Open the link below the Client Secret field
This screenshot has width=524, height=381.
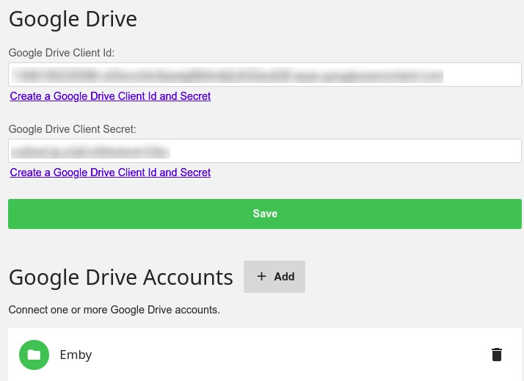[110, 173]
